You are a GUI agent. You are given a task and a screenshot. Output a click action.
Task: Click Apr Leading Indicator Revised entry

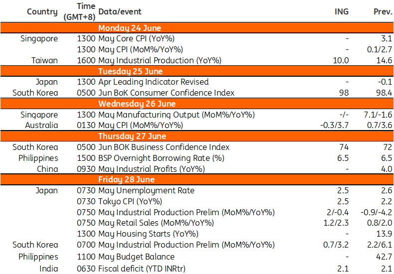[153, 82]
